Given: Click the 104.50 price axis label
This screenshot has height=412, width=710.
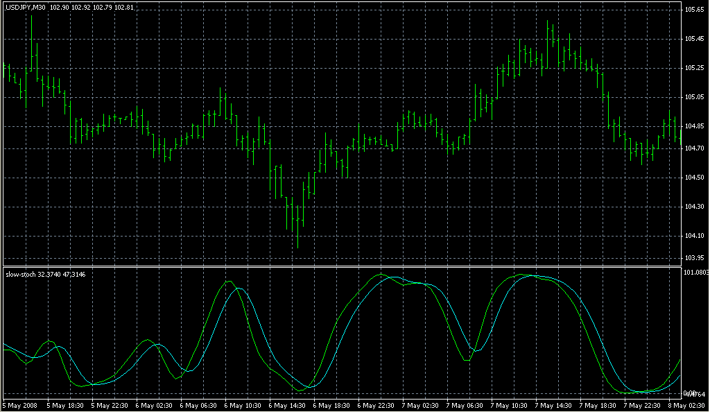Looking at the screenshot, I should (695, 178).
